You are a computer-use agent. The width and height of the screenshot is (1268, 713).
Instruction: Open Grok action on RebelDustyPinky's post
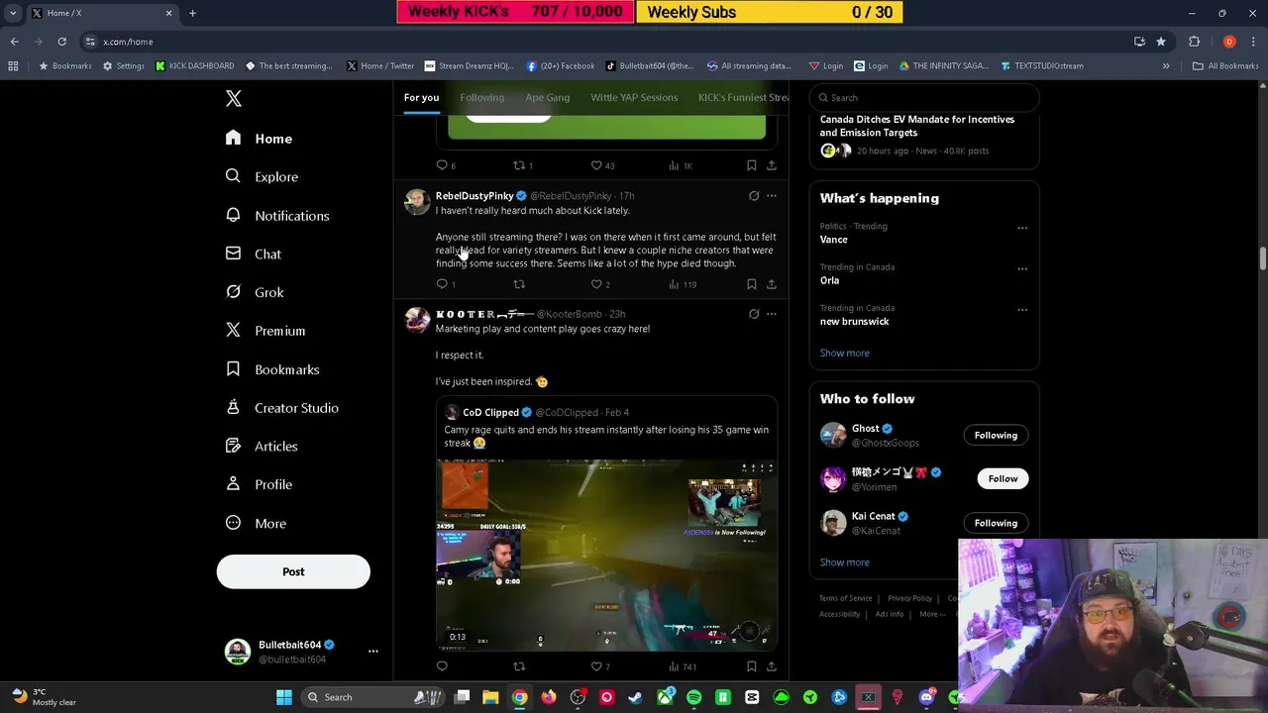754,196
